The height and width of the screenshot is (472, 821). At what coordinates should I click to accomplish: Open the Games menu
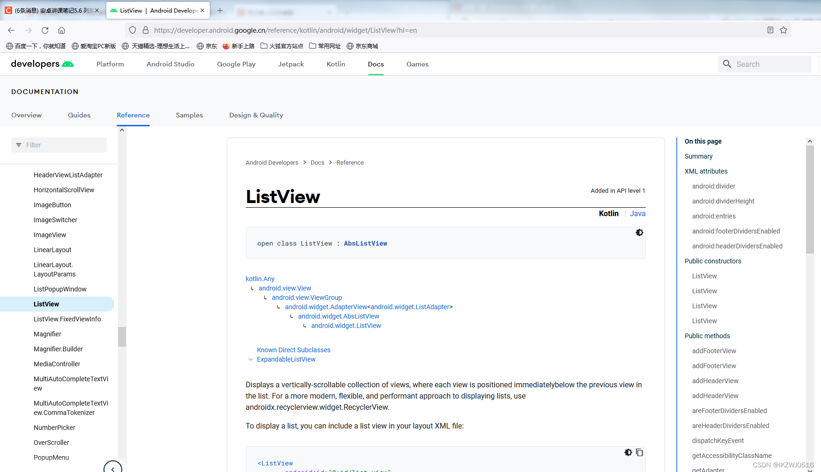tap(417, 64)
